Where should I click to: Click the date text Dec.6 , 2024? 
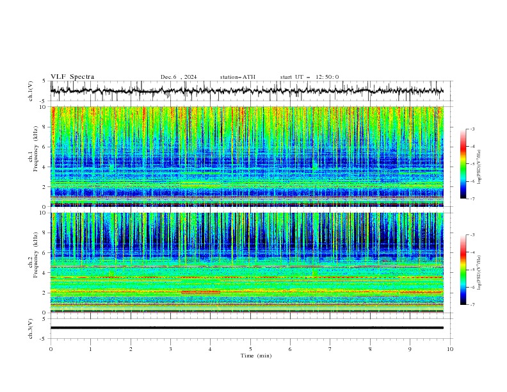(x=179, y=77)
